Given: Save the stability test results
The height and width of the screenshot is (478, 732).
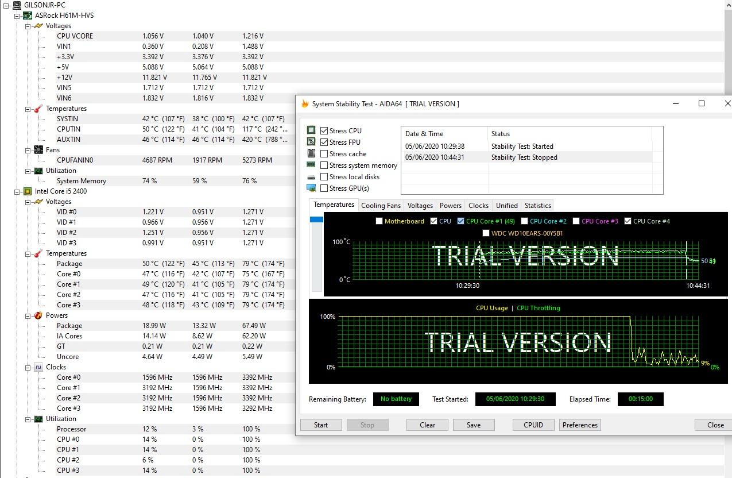Looking at the screenshot, I should (x=474, y=425).
